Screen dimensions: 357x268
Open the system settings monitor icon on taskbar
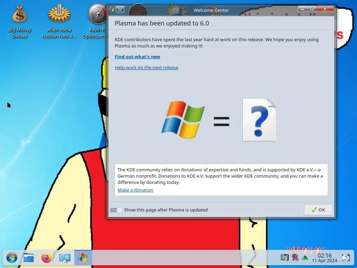64,258
